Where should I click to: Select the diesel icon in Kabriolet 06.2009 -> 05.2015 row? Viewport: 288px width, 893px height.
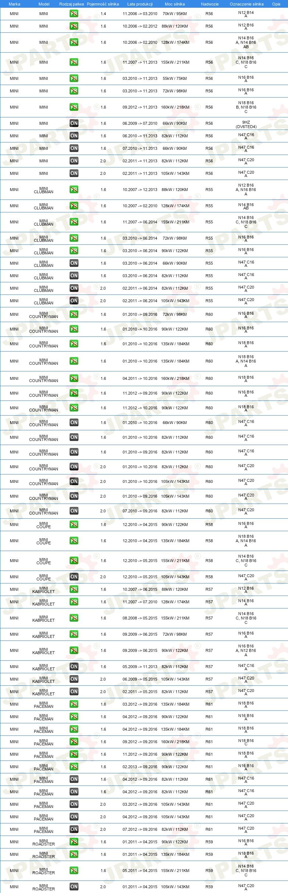coord(74,679)
